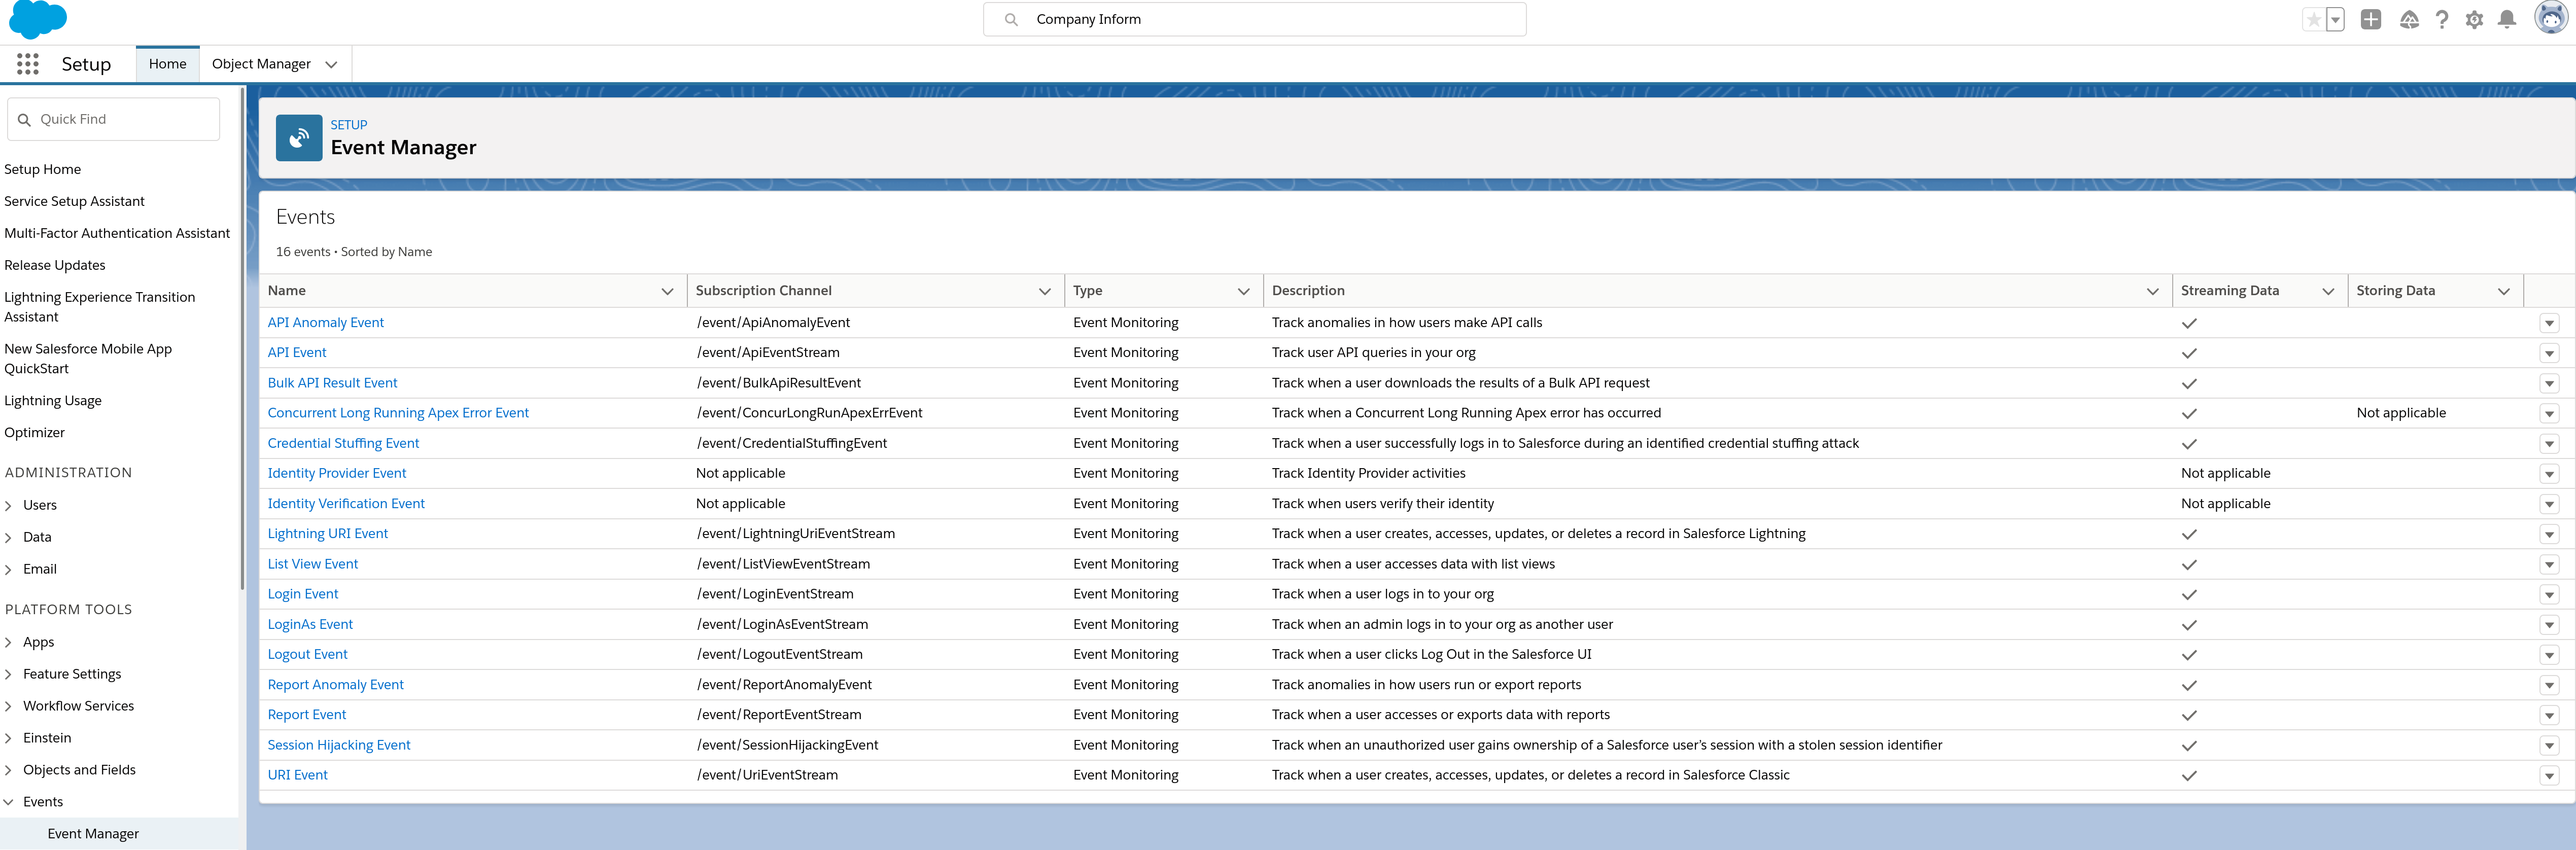Click streaming checkmark for Login Event

click(x=2189, y=594)
